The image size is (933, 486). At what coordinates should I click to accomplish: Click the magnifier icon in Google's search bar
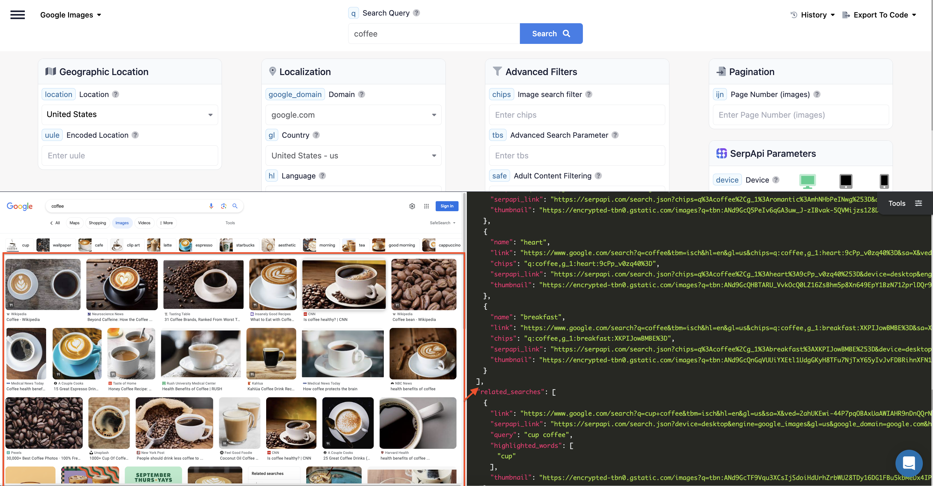point(235,206)
